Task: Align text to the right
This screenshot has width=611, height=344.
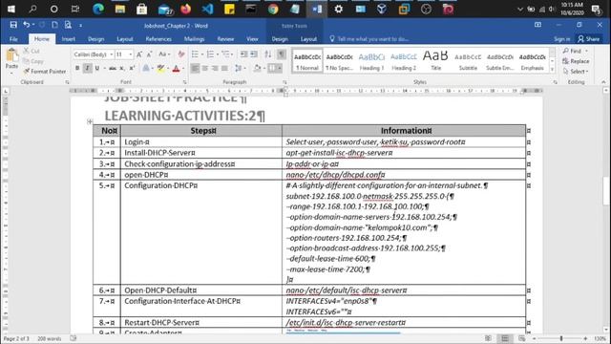Action: click(215, 68)
